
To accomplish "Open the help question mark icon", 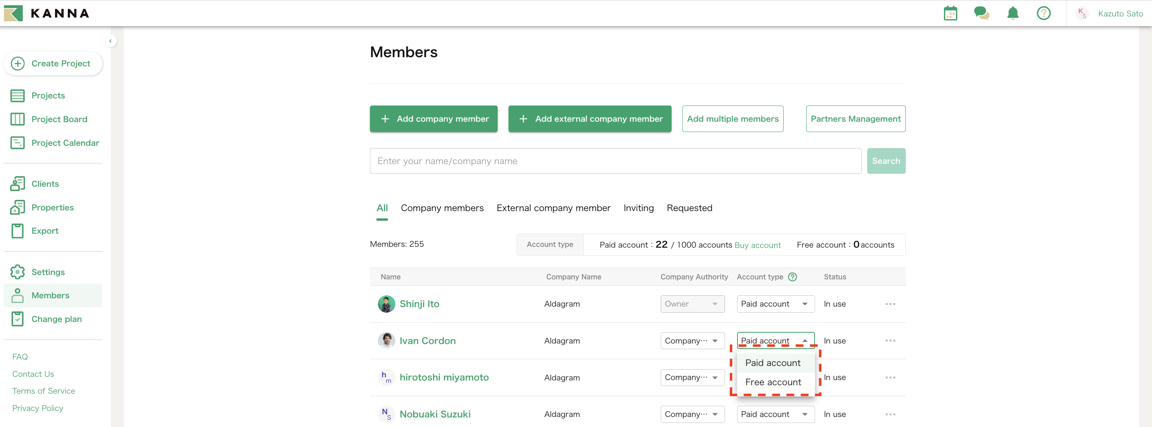I will coord(1043,13).
